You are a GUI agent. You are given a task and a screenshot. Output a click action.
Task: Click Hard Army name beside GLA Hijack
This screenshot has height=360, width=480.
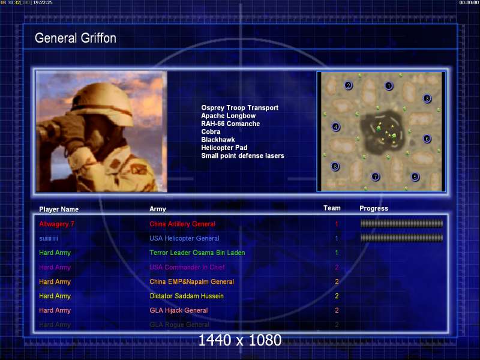click(55, 310)
